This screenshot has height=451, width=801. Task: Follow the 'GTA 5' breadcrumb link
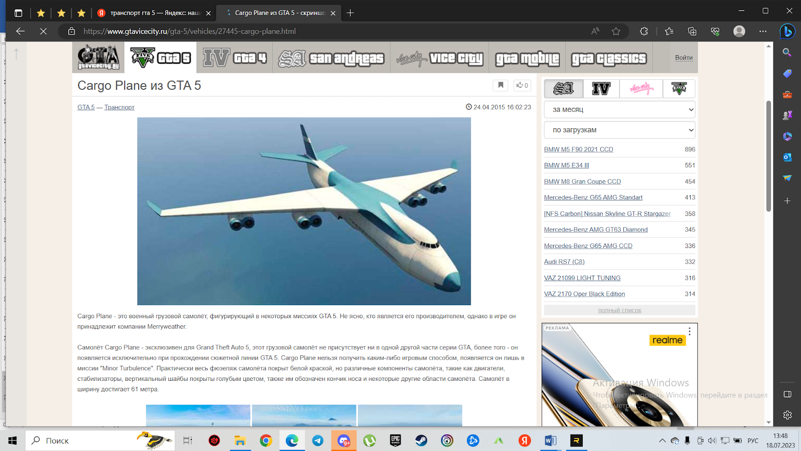coord(86,107)
